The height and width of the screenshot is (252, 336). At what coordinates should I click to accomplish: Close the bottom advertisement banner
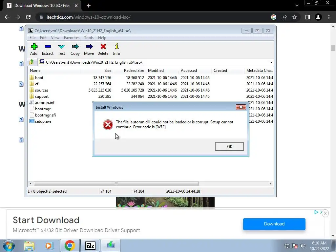325,213
